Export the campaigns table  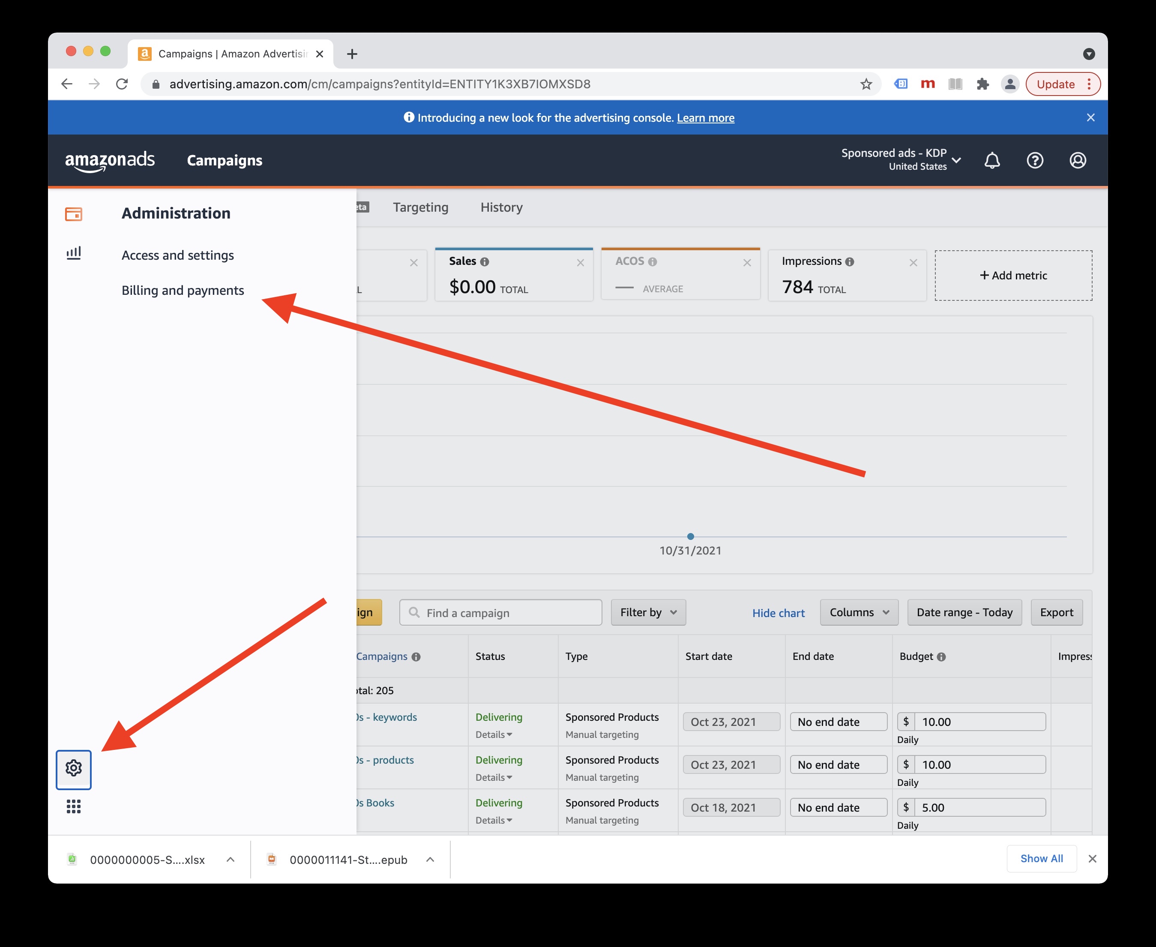point(1056,613)
